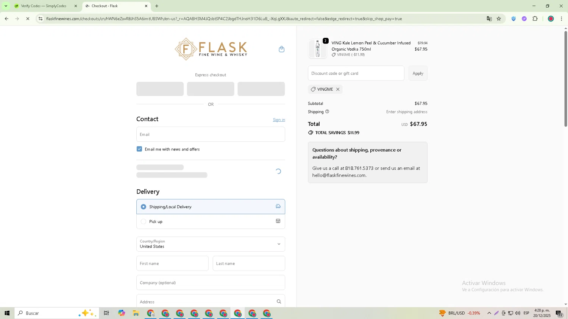The image size is (568, 319).
Task: Expand the Country/Region dropdown
Action: point(211,244)
